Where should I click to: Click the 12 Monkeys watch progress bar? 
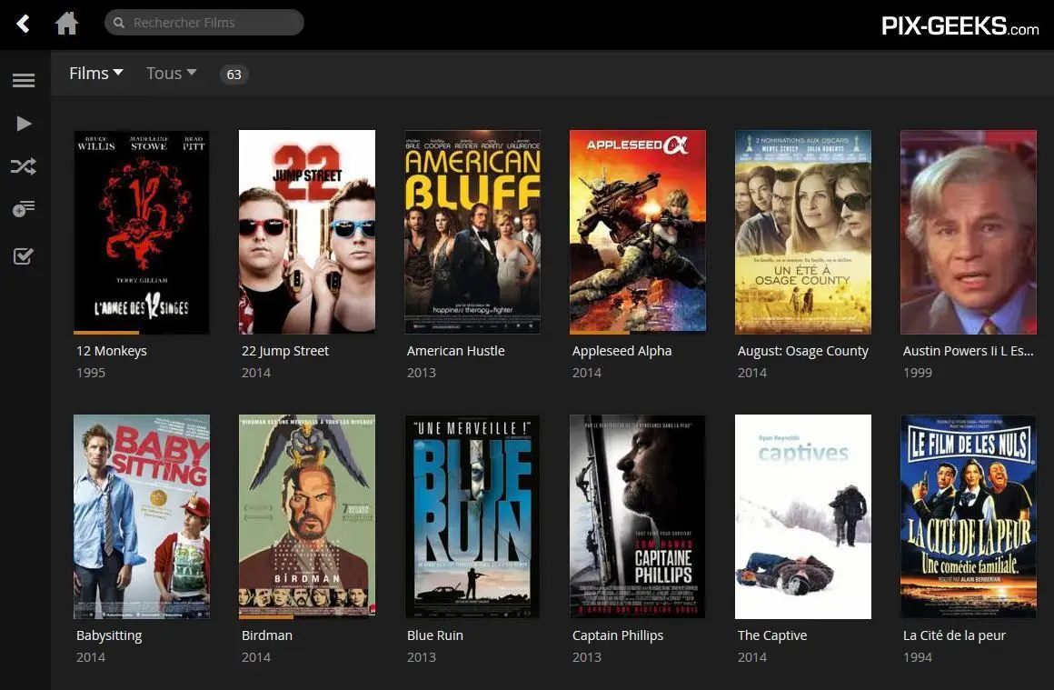(106, 332)
